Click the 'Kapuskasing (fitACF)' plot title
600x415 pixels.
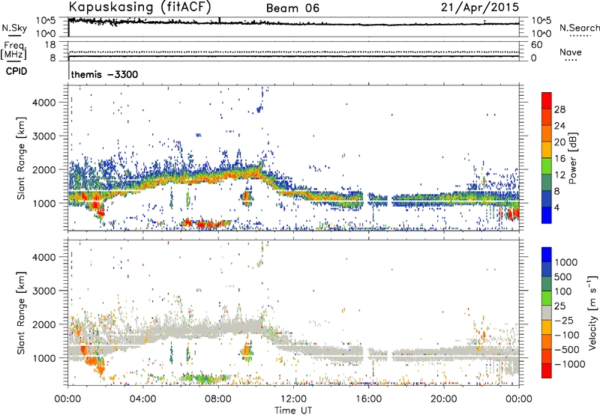[x=139, y=7]
